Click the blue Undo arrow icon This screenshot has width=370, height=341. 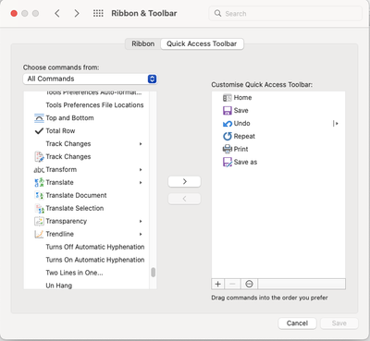(228, 124)
